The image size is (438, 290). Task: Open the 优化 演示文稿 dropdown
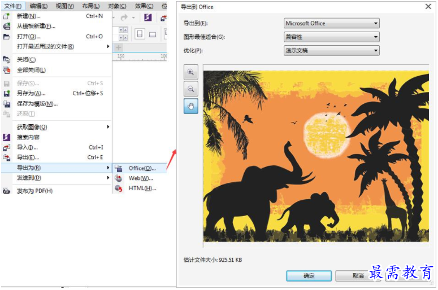pyautogui.click(x=332, y=50)
